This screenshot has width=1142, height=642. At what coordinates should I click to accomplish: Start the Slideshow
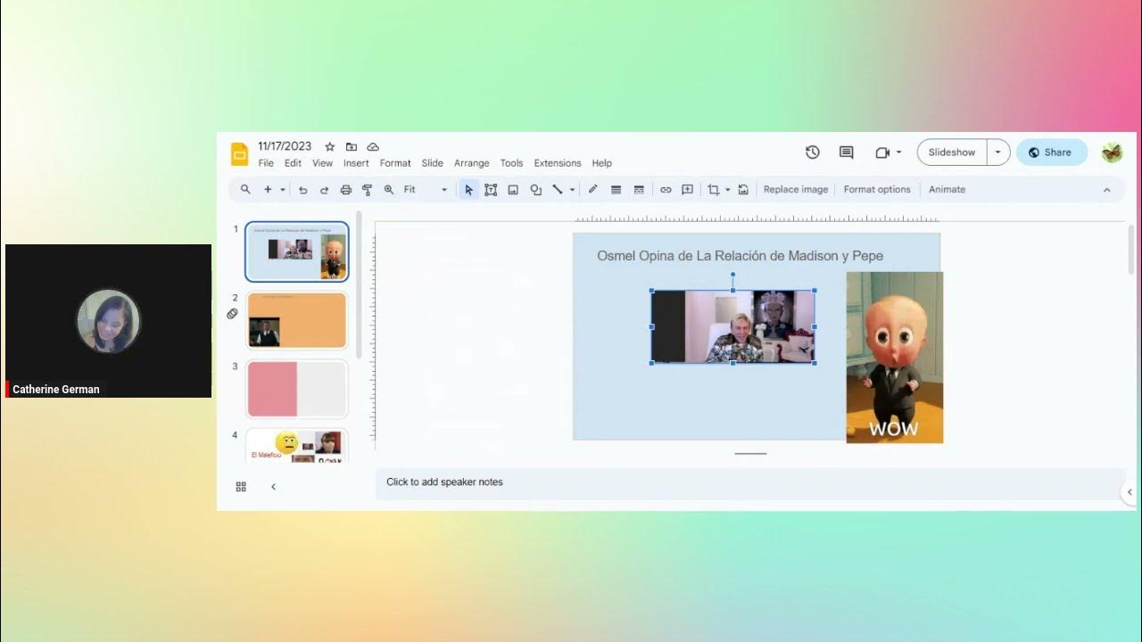point(952,152)
